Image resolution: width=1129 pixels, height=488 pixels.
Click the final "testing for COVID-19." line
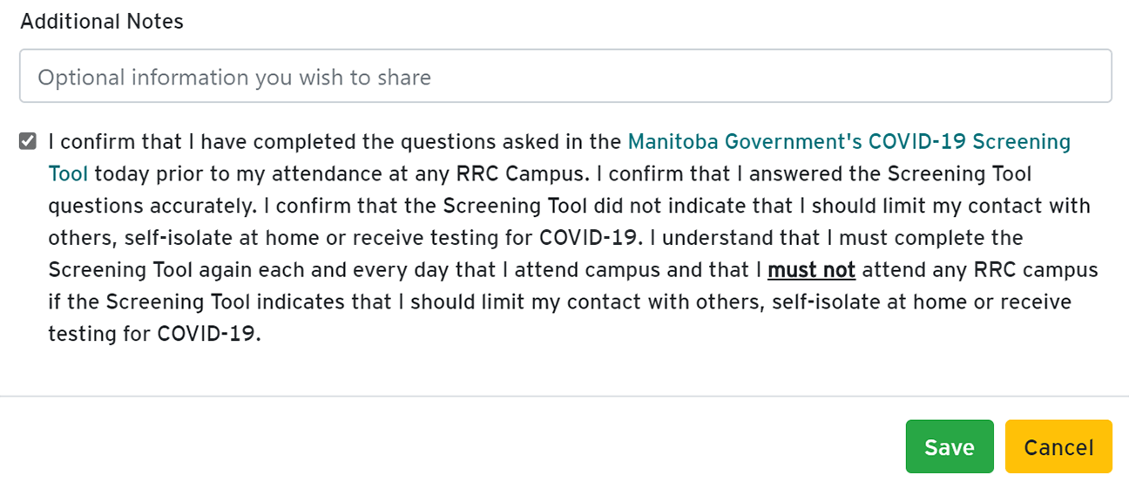tap(154, 334)
